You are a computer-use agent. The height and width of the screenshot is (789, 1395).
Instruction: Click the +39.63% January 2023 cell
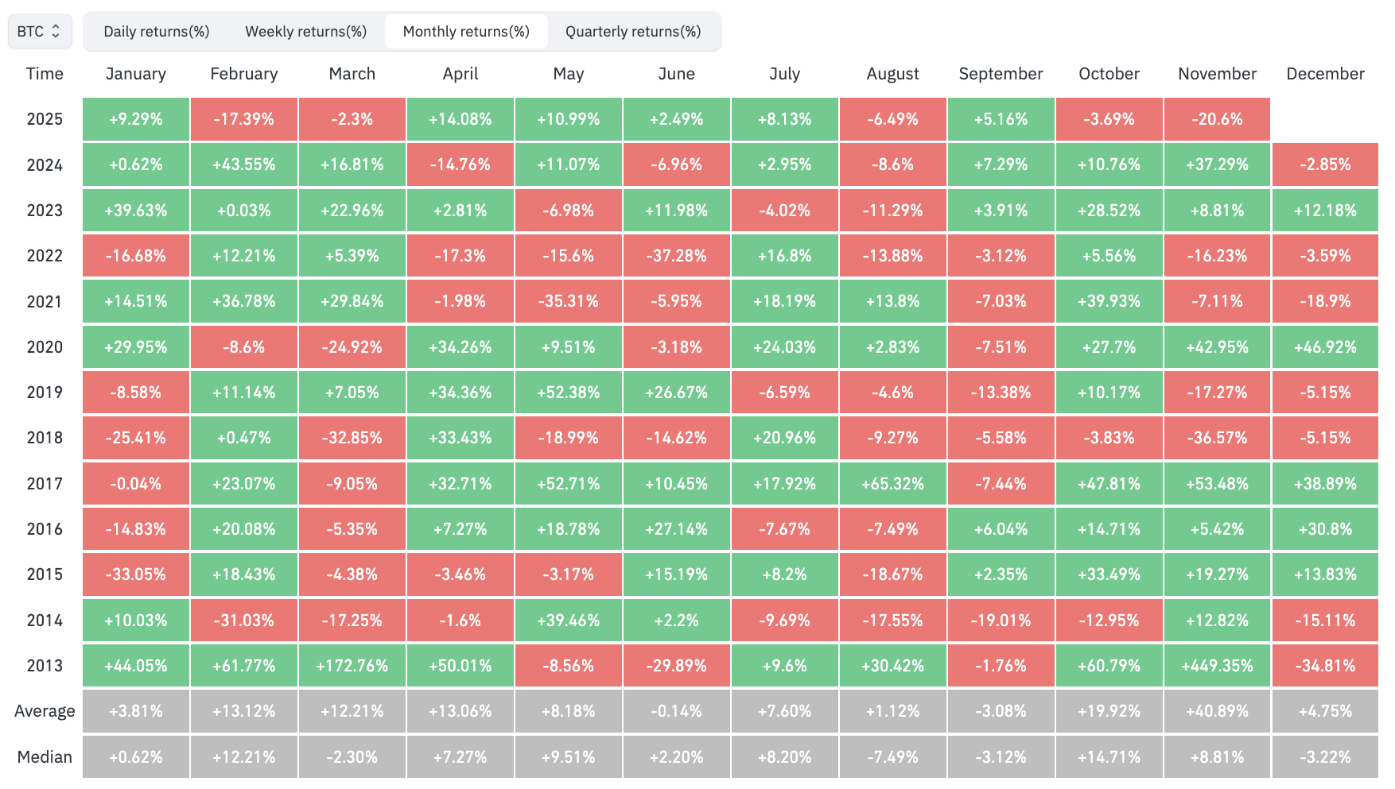click(x=135, y=210)
